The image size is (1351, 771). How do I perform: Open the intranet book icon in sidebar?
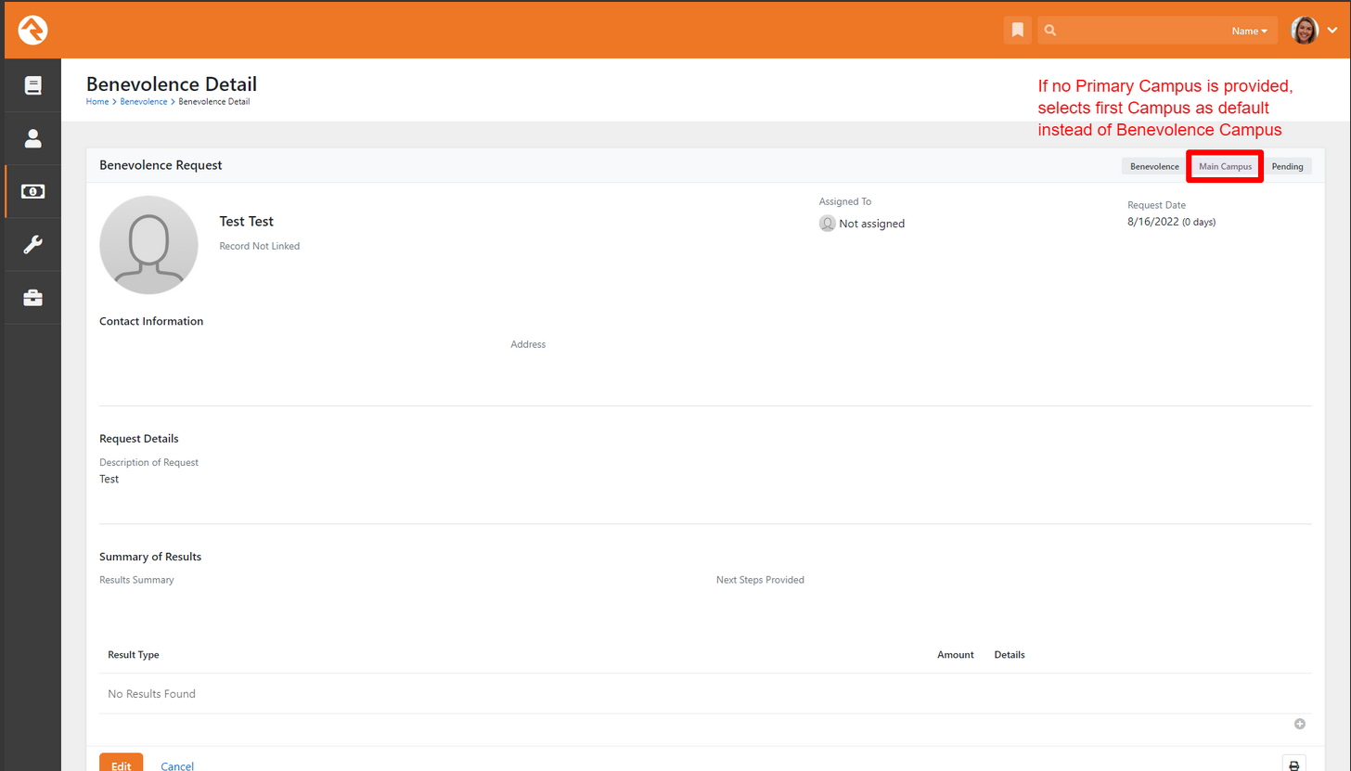pos(32,84)
